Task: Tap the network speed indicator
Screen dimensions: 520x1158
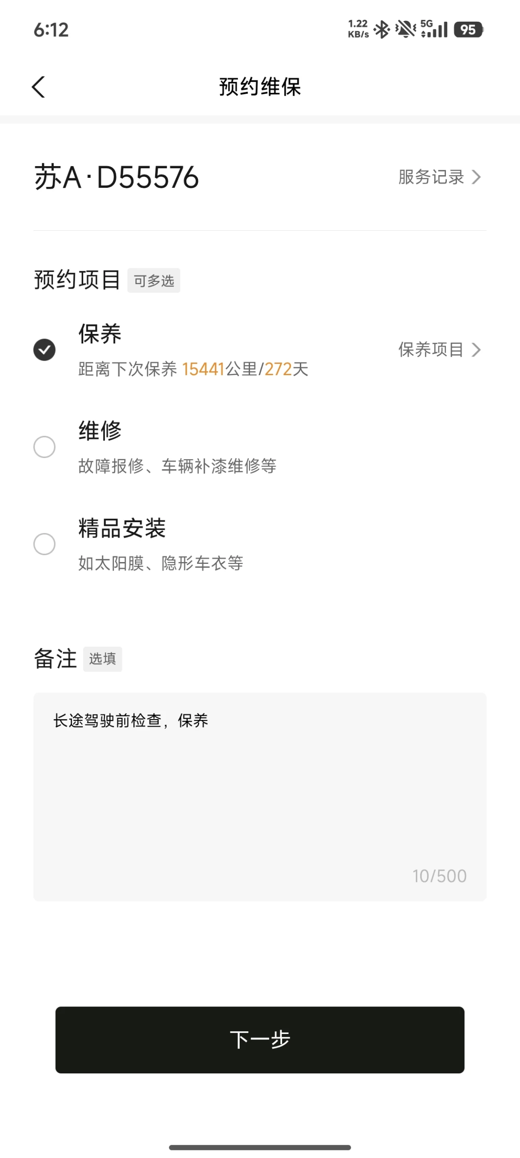Action: tap(358, 29)
